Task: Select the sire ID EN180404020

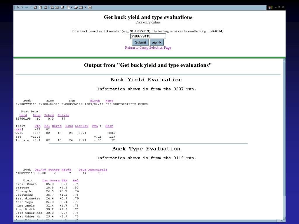Action: tap(49, 104)
